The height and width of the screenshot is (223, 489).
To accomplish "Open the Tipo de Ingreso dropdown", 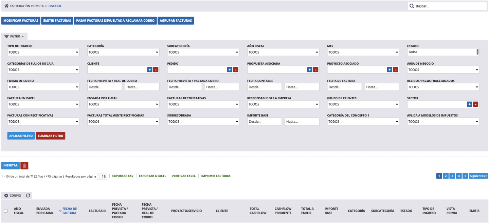I will [43, 52].
